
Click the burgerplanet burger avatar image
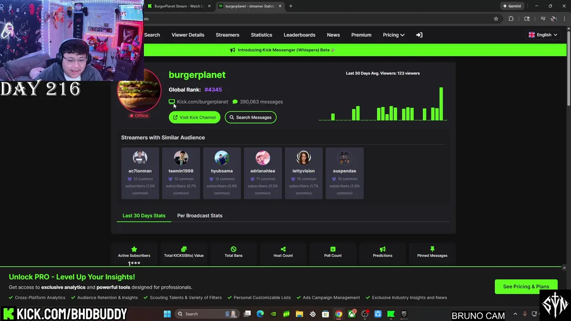coord(139,91)
